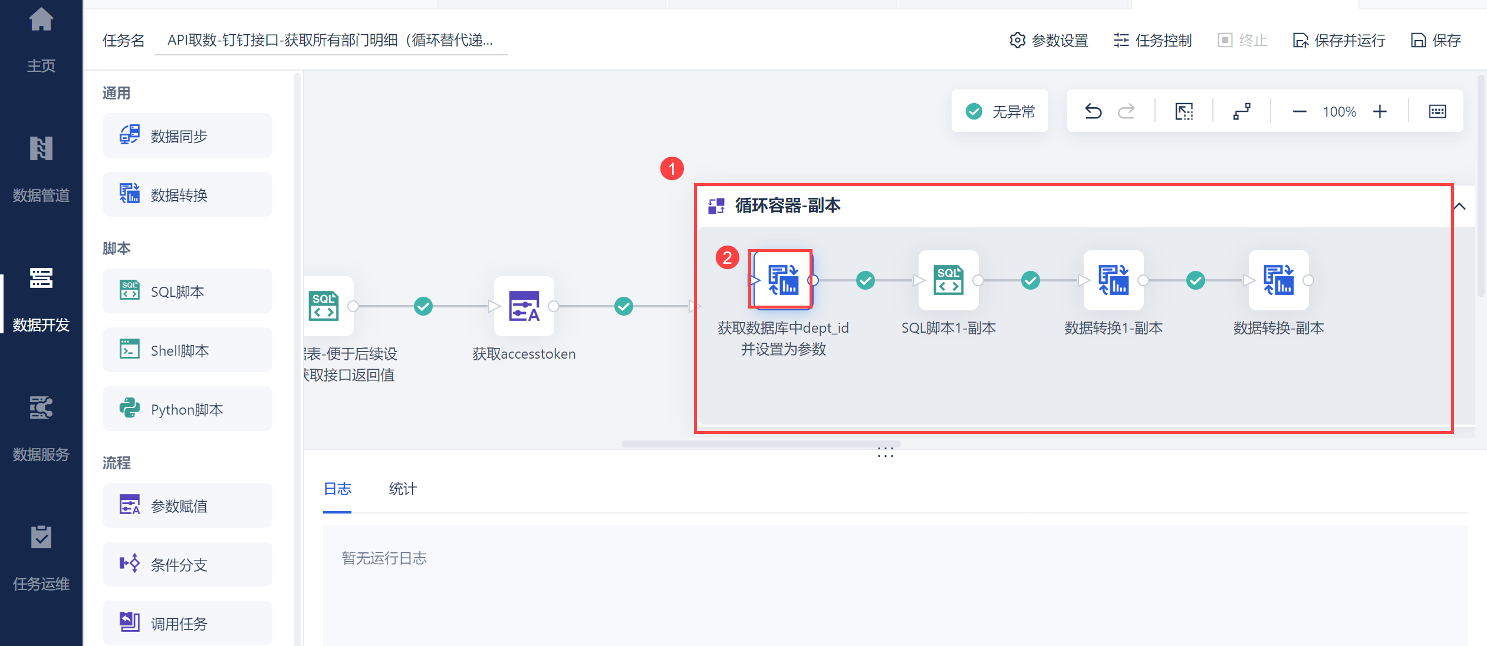Click green check before 数据转换-副本 node
This screenshot has height=646, width=1487.
tap(1196, 280)
